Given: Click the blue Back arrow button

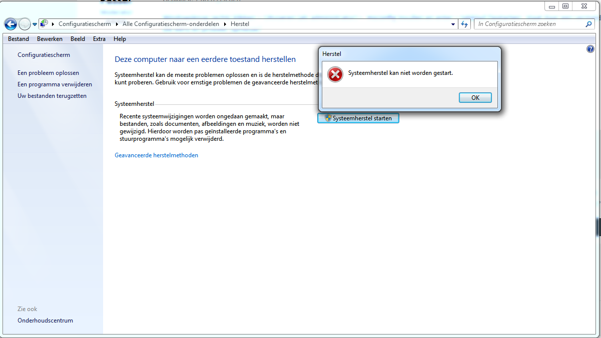Looking at the screenshot, I should (x=11, y=24).
